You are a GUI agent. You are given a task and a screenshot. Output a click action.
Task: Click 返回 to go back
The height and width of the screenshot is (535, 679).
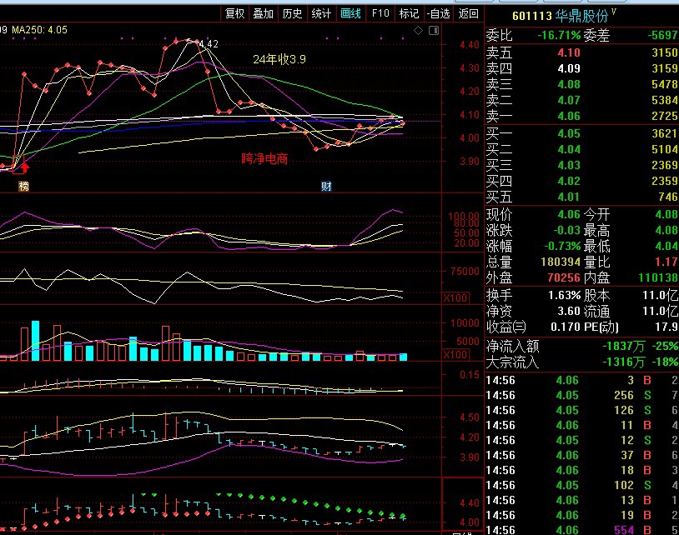(x=468, y=14)
